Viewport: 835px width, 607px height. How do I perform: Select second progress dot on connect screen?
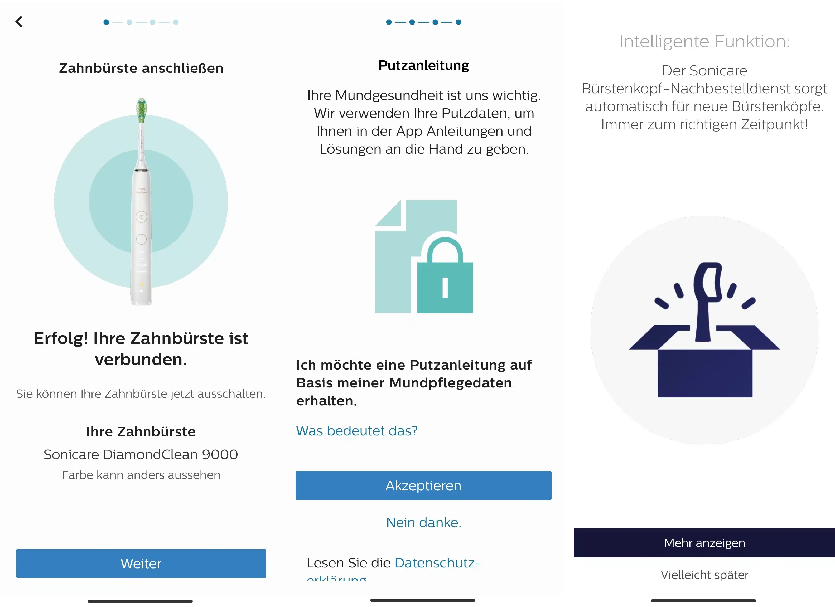pyautogui.click(x=129, y=22)
